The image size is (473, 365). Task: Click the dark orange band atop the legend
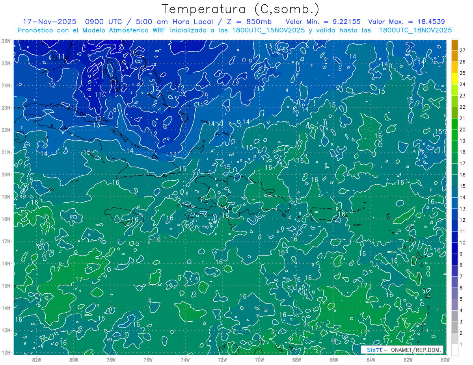[454, 45]
